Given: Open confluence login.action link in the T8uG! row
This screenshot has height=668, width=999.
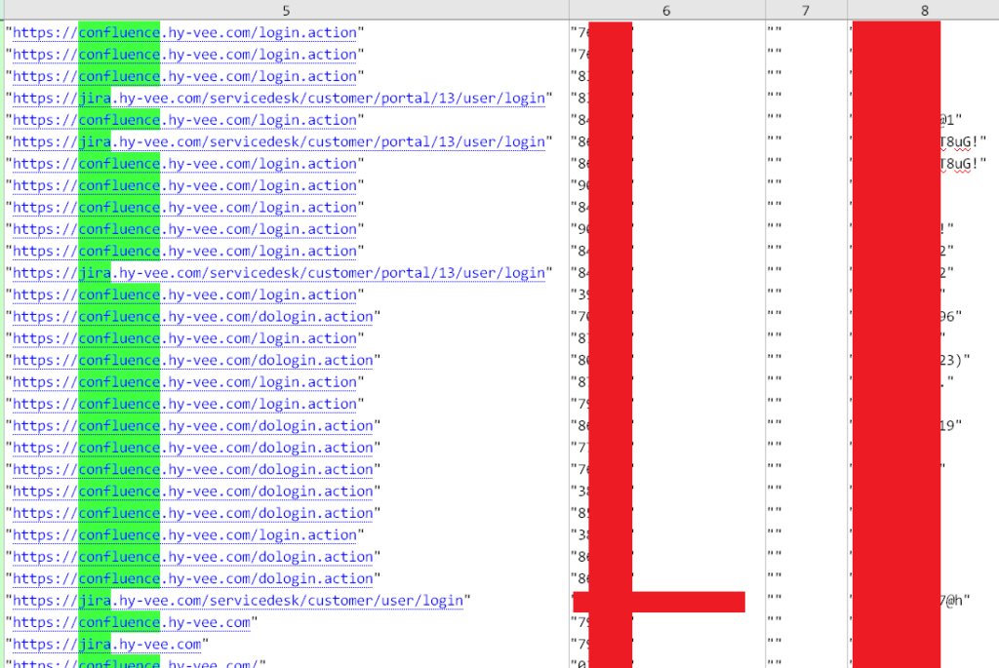Looking at the screenshot, I should (184, 164).
